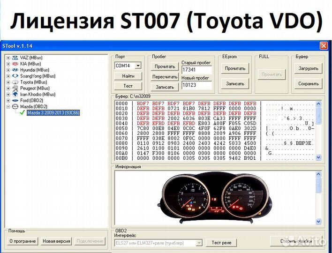Screen dimensions: 332x253
Task: Open the OBD2 interface ELS27 dropdown
Action: [199, 243]
